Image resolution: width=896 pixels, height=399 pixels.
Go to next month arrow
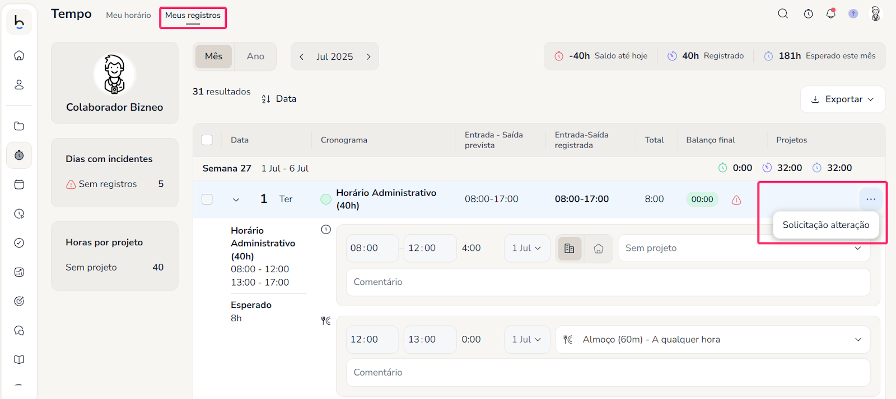[368, 56]
